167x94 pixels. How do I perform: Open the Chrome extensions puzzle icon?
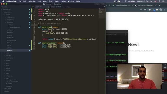click(157, 10)
